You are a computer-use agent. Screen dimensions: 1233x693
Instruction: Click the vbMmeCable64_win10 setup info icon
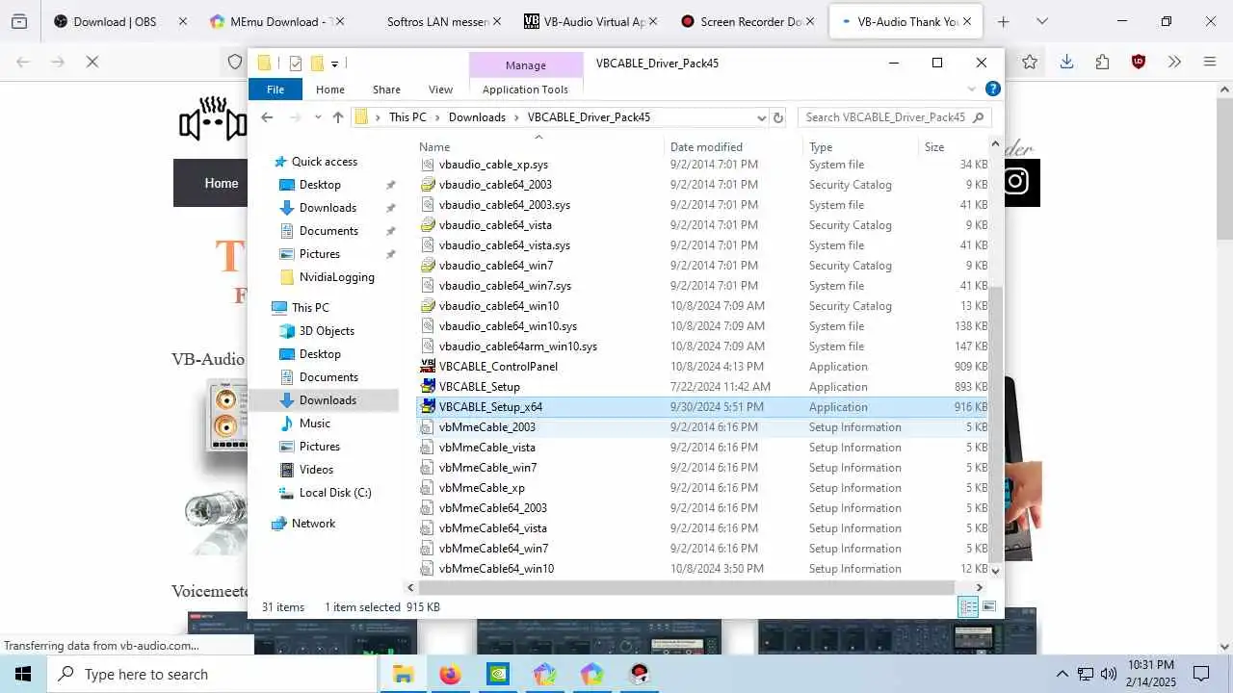pyautogui.click(x=429, y=569)
